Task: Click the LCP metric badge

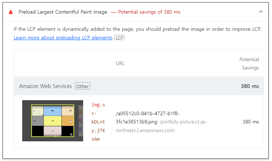Action: click(x=119, y=38)
